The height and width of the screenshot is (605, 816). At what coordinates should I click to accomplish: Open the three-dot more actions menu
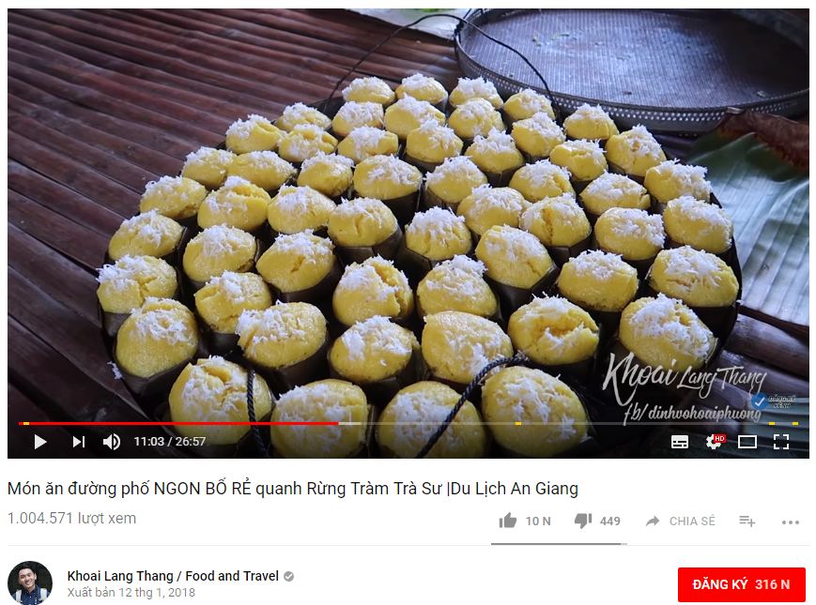[790, 522]
